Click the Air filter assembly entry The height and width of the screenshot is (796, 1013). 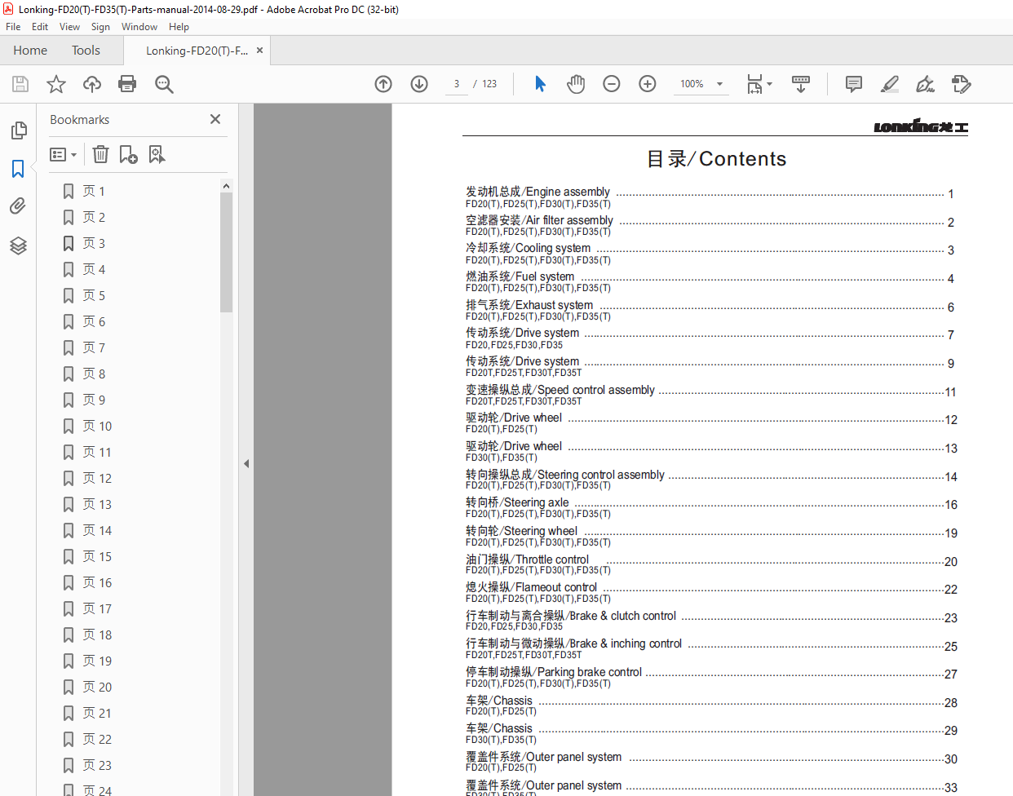click(x=710, y=225)
